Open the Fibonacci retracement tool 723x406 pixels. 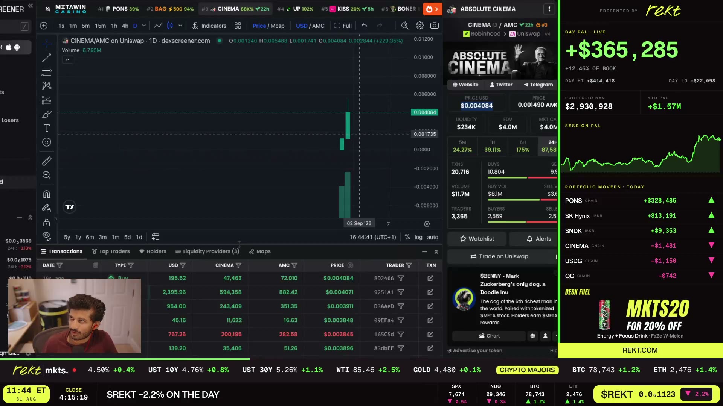[47, 72]
